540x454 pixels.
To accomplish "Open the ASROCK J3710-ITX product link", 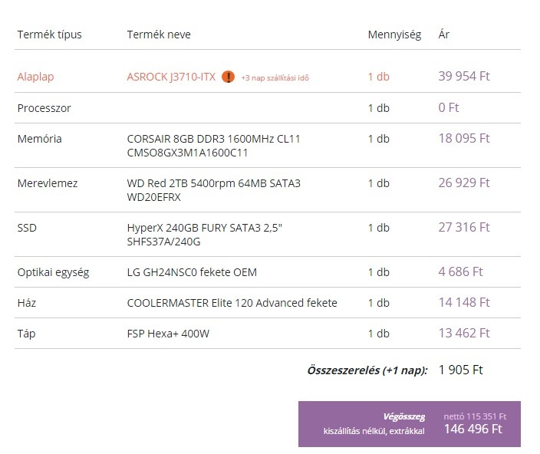I will (171, 77).
